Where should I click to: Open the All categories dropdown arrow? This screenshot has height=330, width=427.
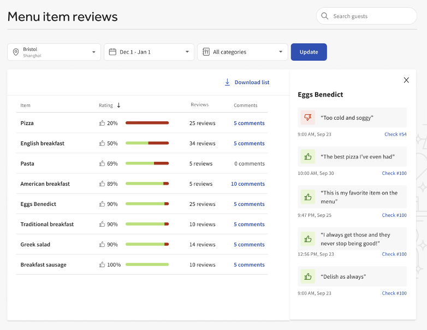(x=281, y=52)
